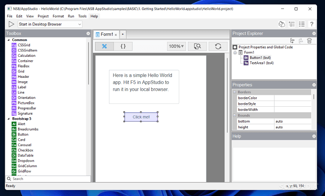Viewport: 325px width, 196px height.
Task: Click the two-column list toolbar icon
Action: [x=301, y=24]
